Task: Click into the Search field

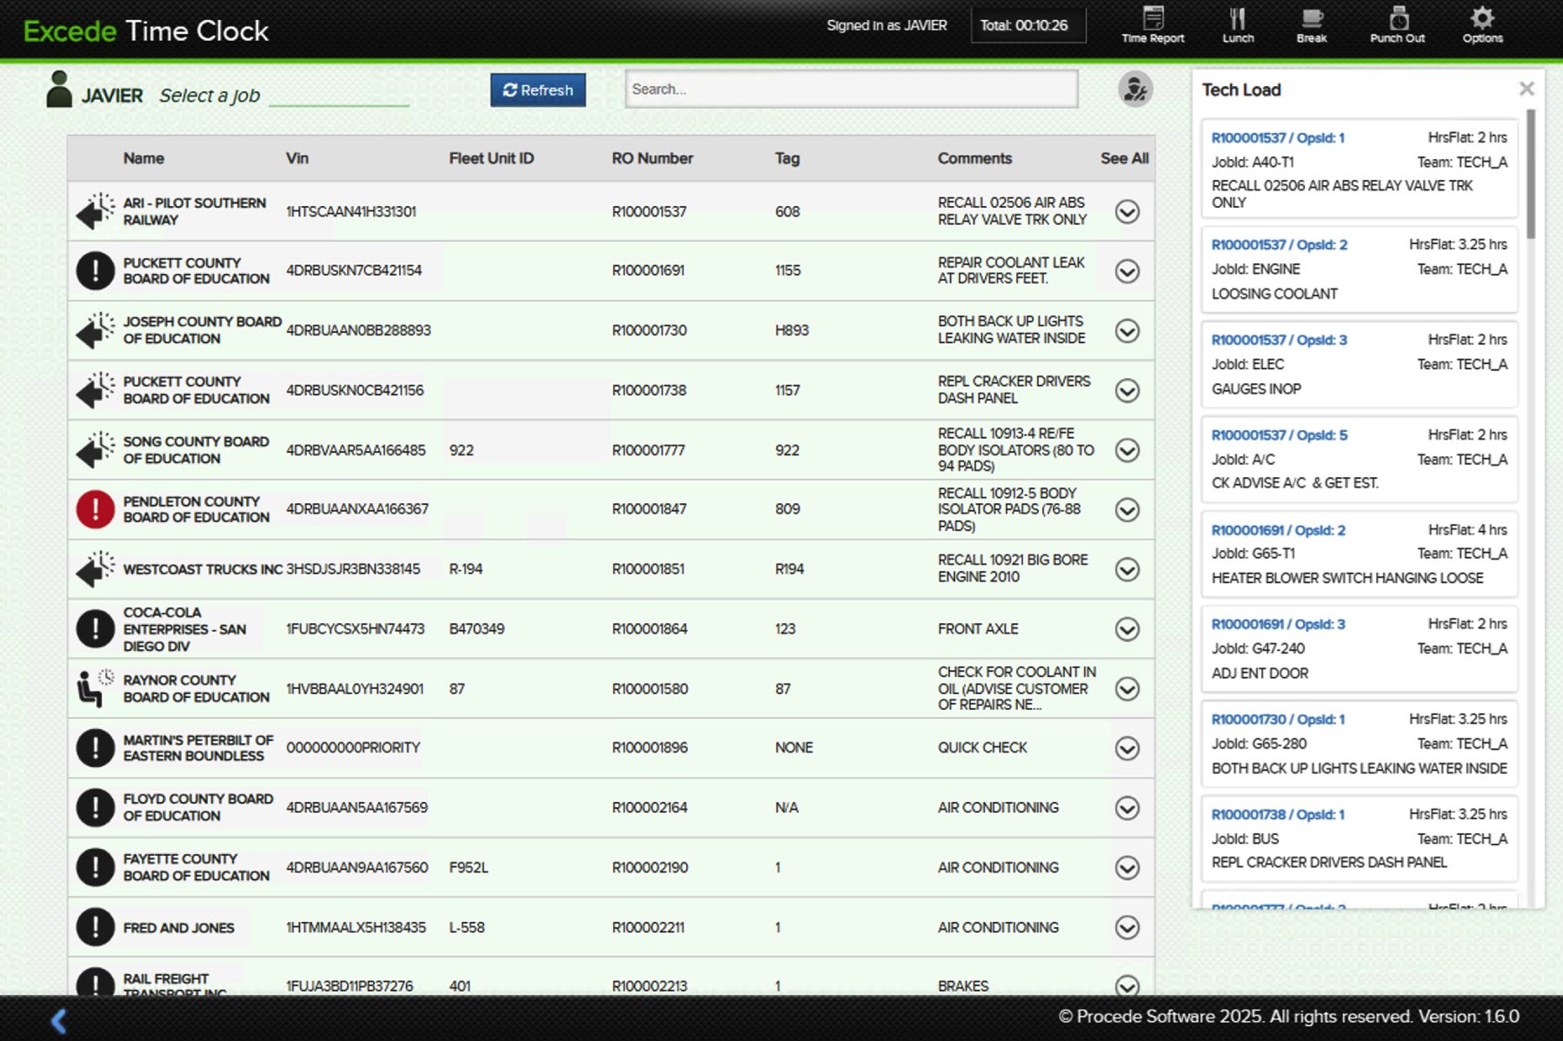Action: tap(851, 90)
